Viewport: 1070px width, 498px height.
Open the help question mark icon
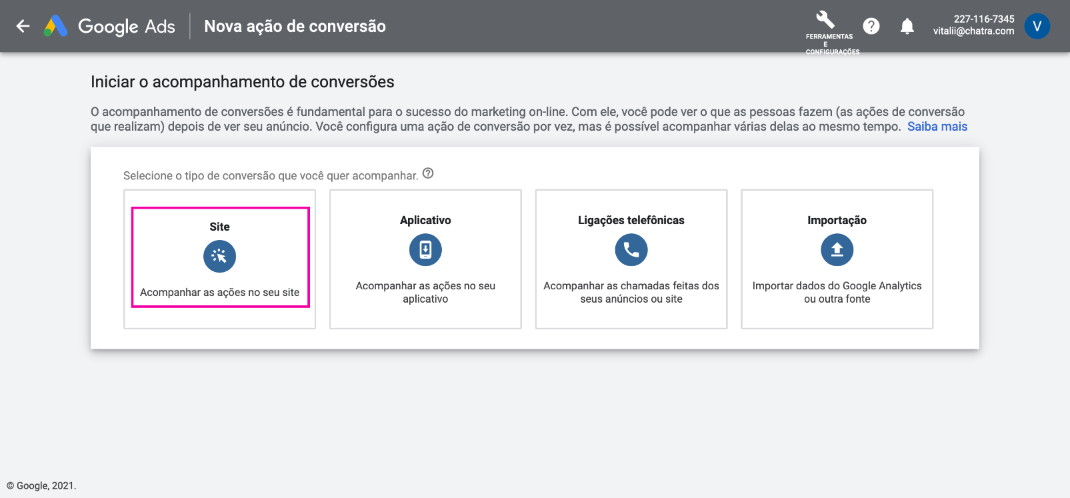[871, 26]
